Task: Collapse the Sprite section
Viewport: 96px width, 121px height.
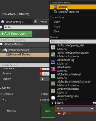Action: pos(1,88)
